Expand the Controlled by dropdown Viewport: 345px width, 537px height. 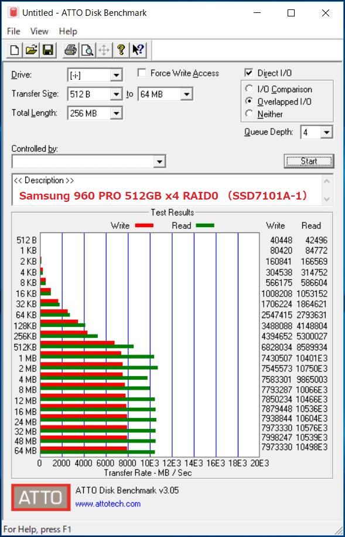click(x=159, y=161)
